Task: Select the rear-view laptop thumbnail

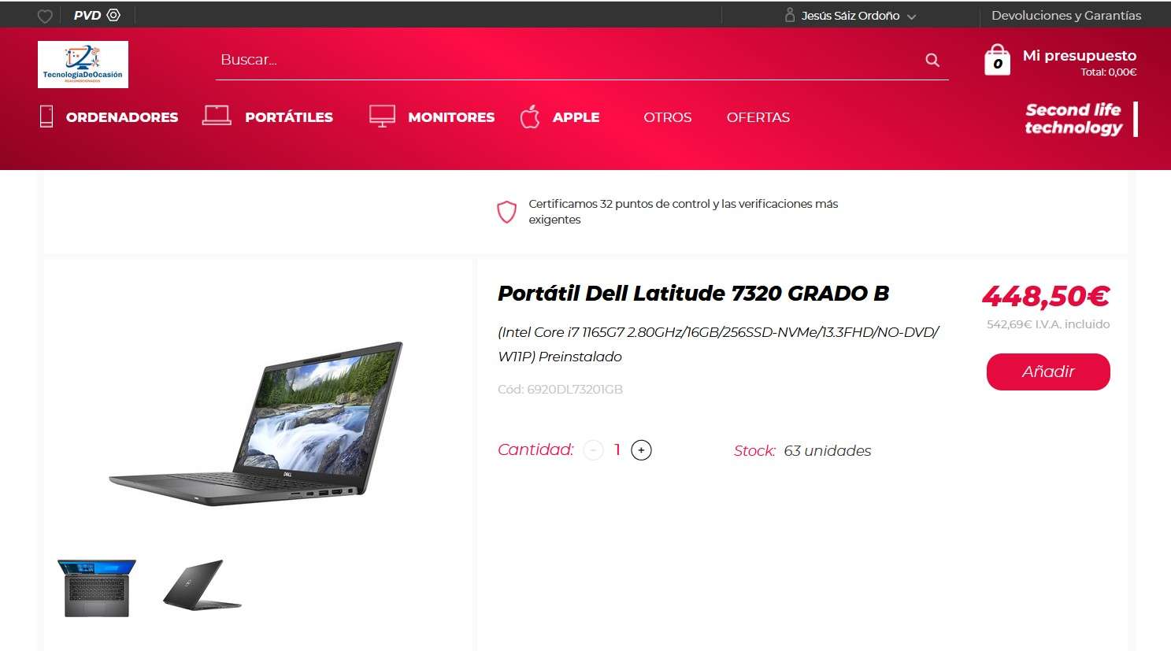Action: point(202,585)
